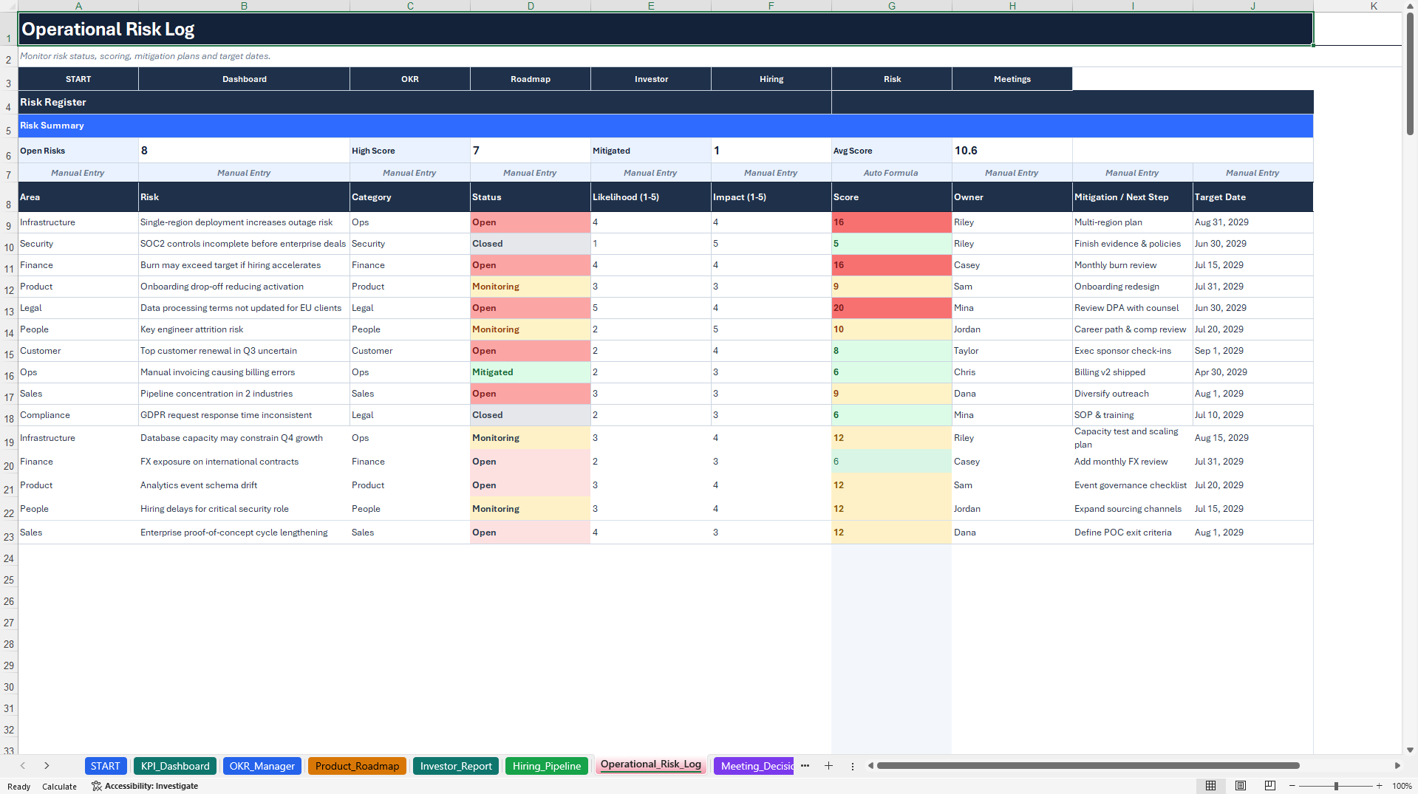
Task: Click the Dashboard navigation button in row 3
Action: (x=245, y=79)
